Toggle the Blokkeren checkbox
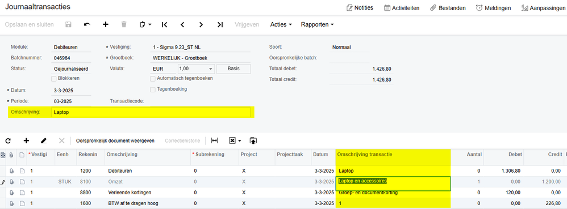Viewport: 567px width, 209px height. click(53, 78)
